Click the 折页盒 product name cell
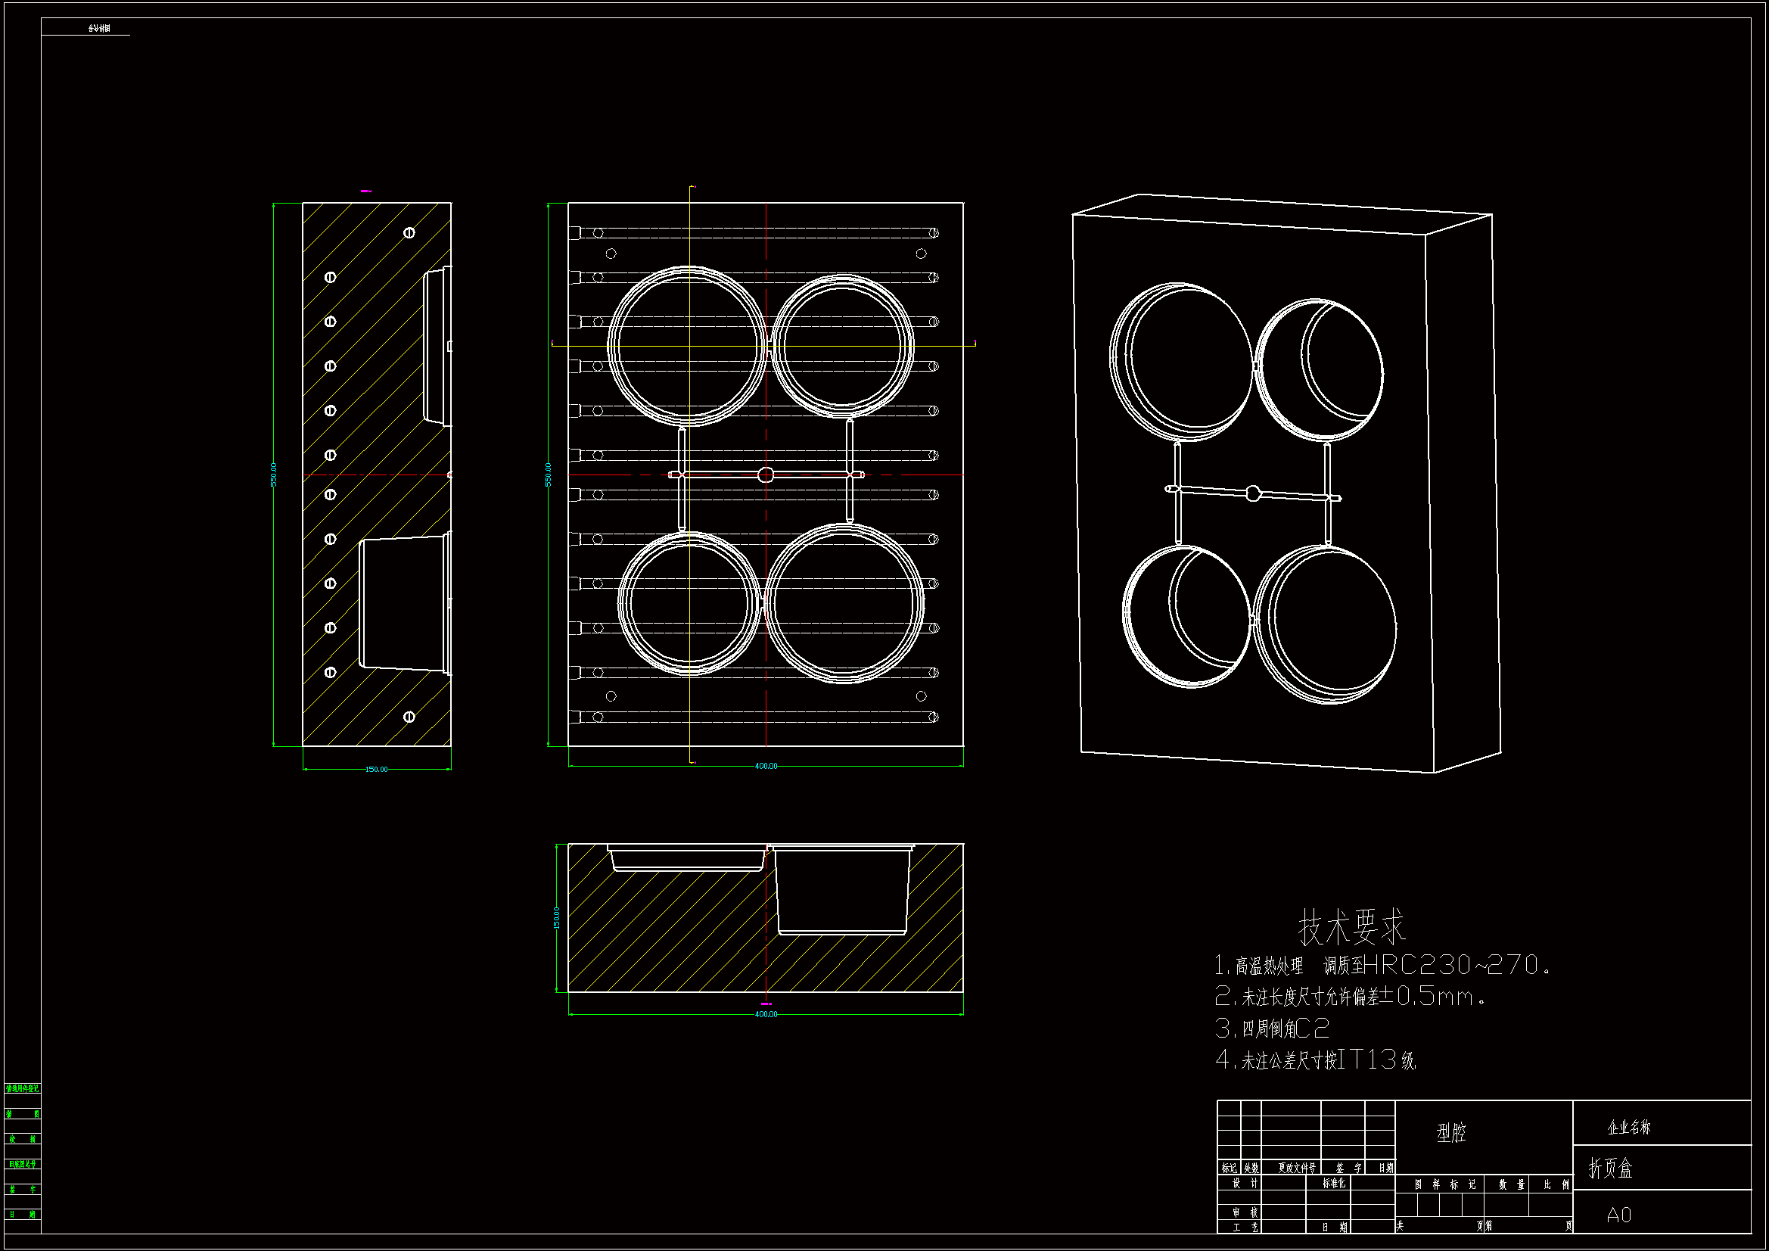Screen dimensions: 1769x1251 click(x=1610, y=1169)
